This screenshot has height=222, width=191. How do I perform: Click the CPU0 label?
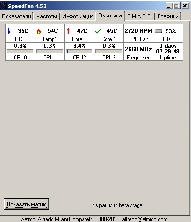click(20, 58)
